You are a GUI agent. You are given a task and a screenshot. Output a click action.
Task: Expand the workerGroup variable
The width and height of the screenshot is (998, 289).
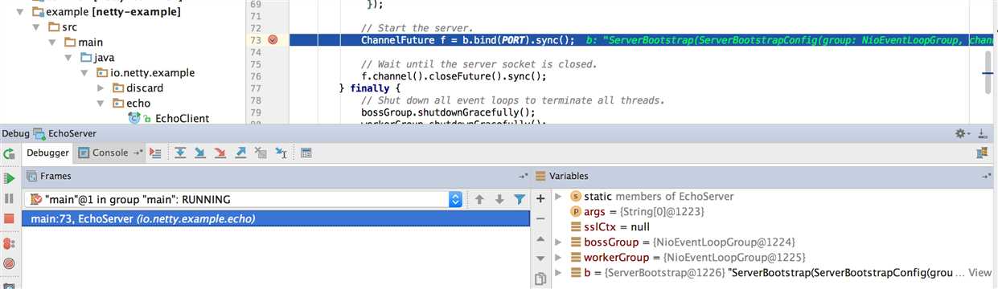(559, 258)
